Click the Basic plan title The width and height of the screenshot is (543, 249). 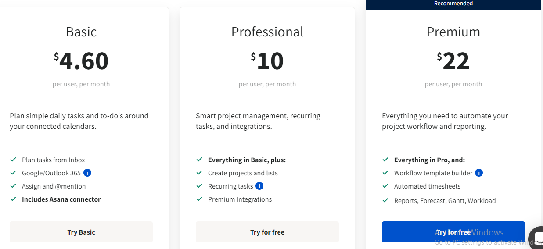(81, 32)
